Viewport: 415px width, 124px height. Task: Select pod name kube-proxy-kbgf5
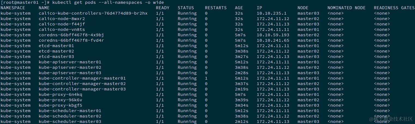pyautogui.click(x=60, y=105)
